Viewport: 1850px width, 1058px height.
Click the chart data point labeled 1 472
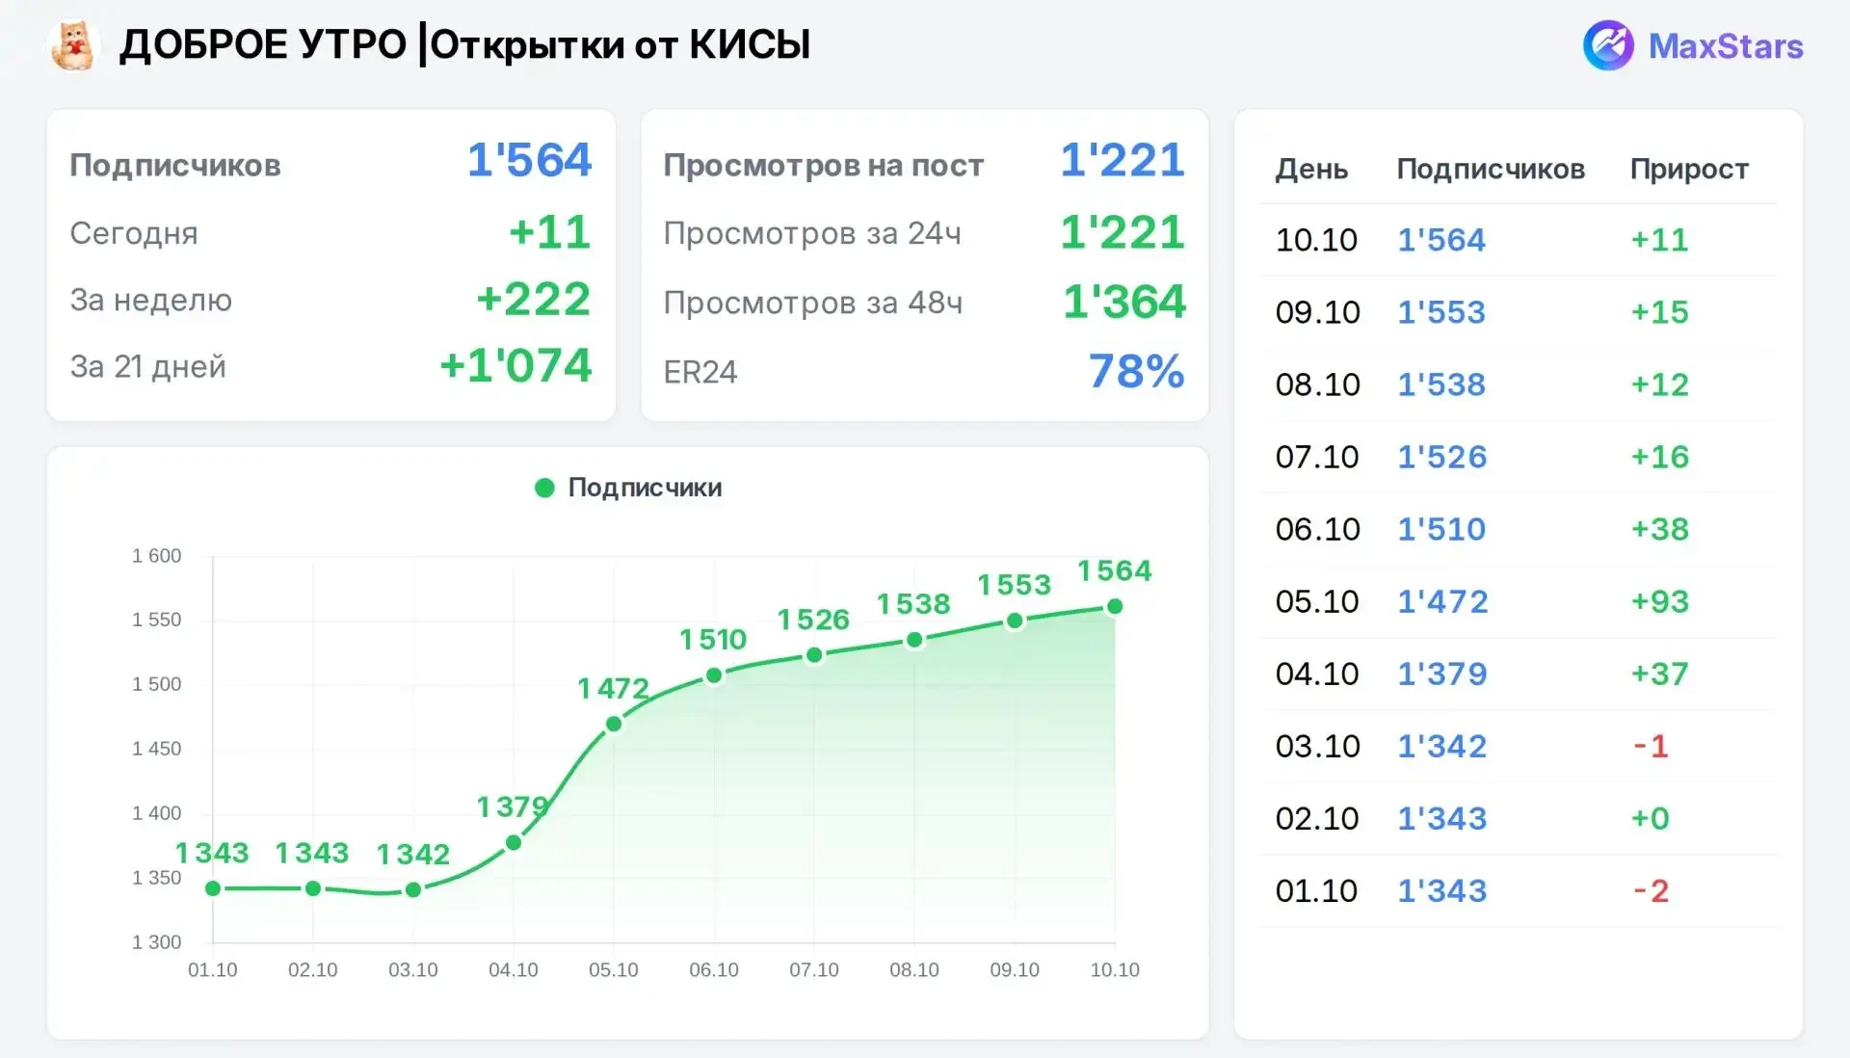pyautogui.click(x=614, y=724)
